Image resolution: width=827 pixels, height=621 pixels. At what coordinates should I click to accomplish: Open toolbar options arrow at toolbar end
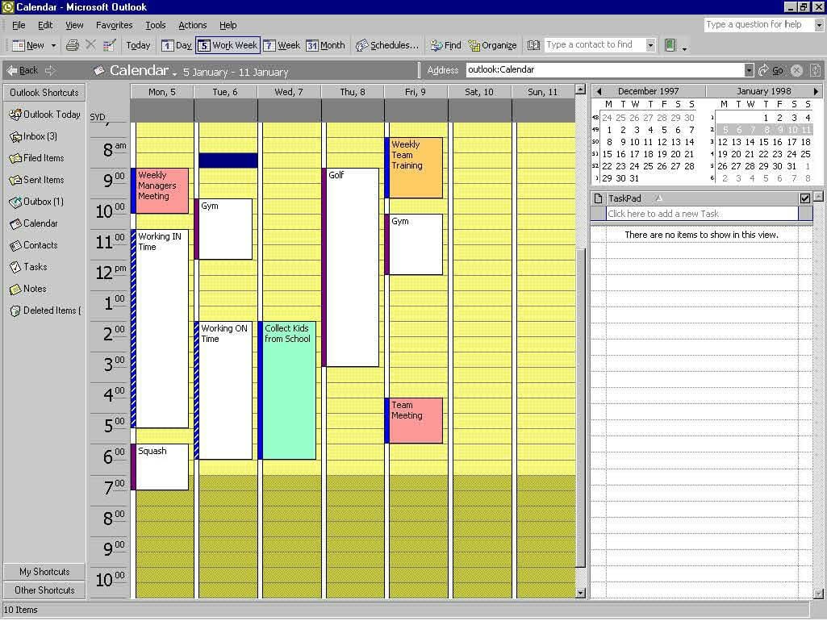685,48
